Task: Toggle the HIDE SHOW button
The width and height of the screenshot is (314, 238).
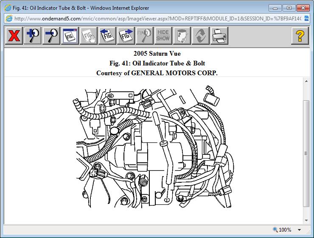Action: click(x=163, y=36)
